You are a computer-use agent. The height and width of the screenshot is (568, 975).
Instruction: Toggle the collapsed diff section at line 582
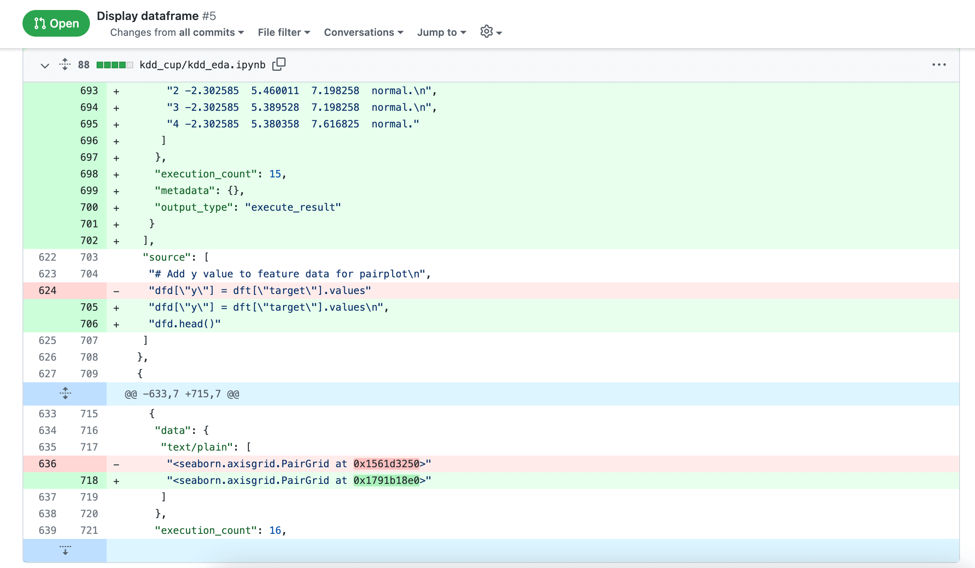click(x=65, y=394)
